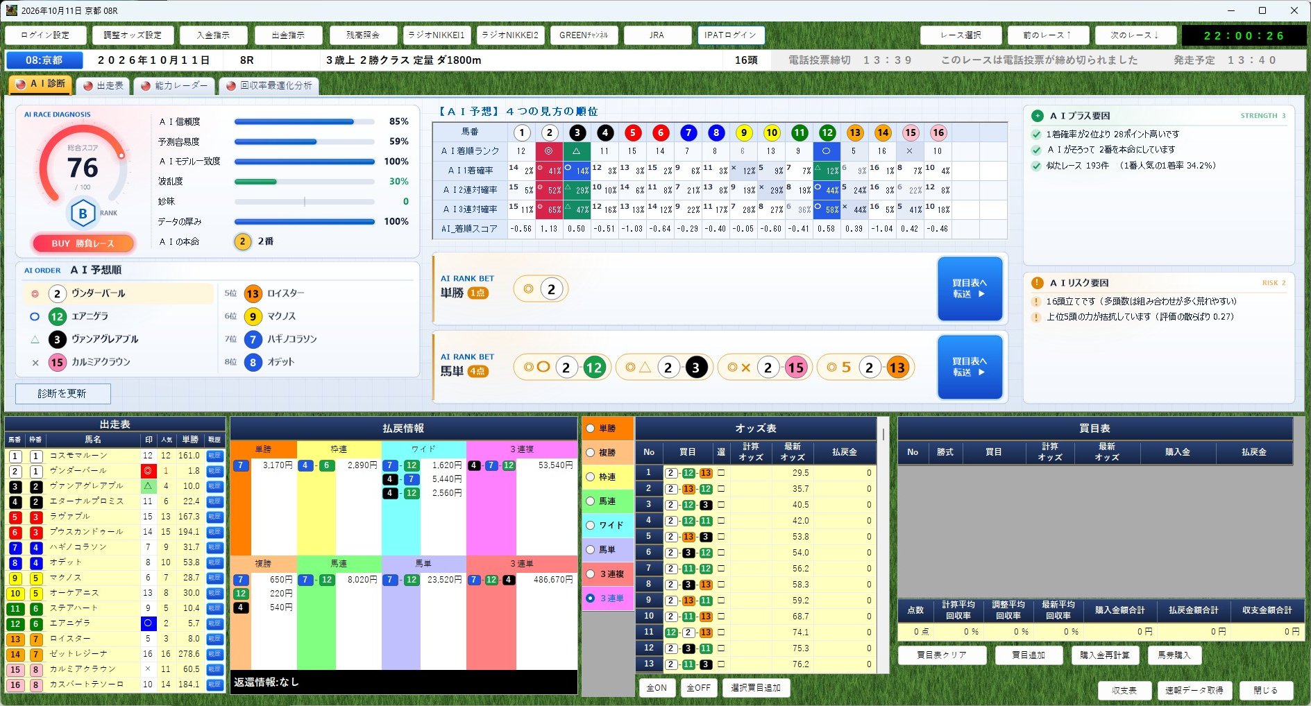Select the 3連複 bet type radio button

(x=591, y=574)
